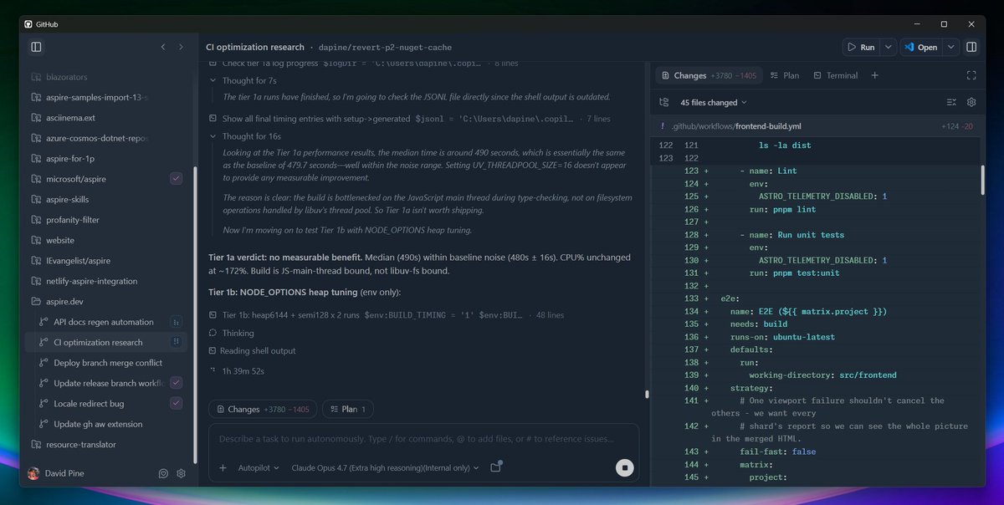Click the CI optimization research status badge
Image resolution: width=1004 pixels, height=505 pixels.
coord(176,342)
